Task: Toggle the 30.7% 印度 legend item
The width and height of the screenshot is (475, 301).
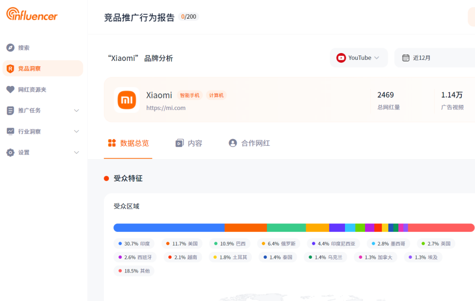Action: (x=134, y=244)
